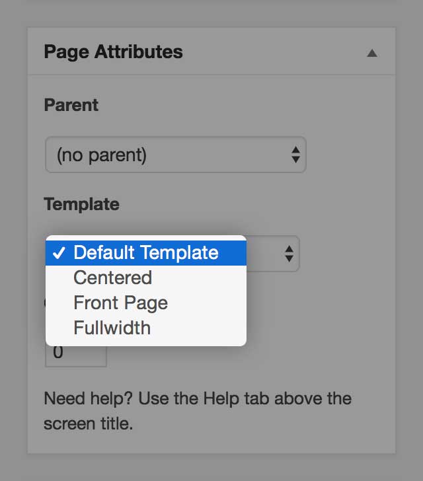
Task: Click the Page Attributes heading text
Action: [x=113, y=52]
